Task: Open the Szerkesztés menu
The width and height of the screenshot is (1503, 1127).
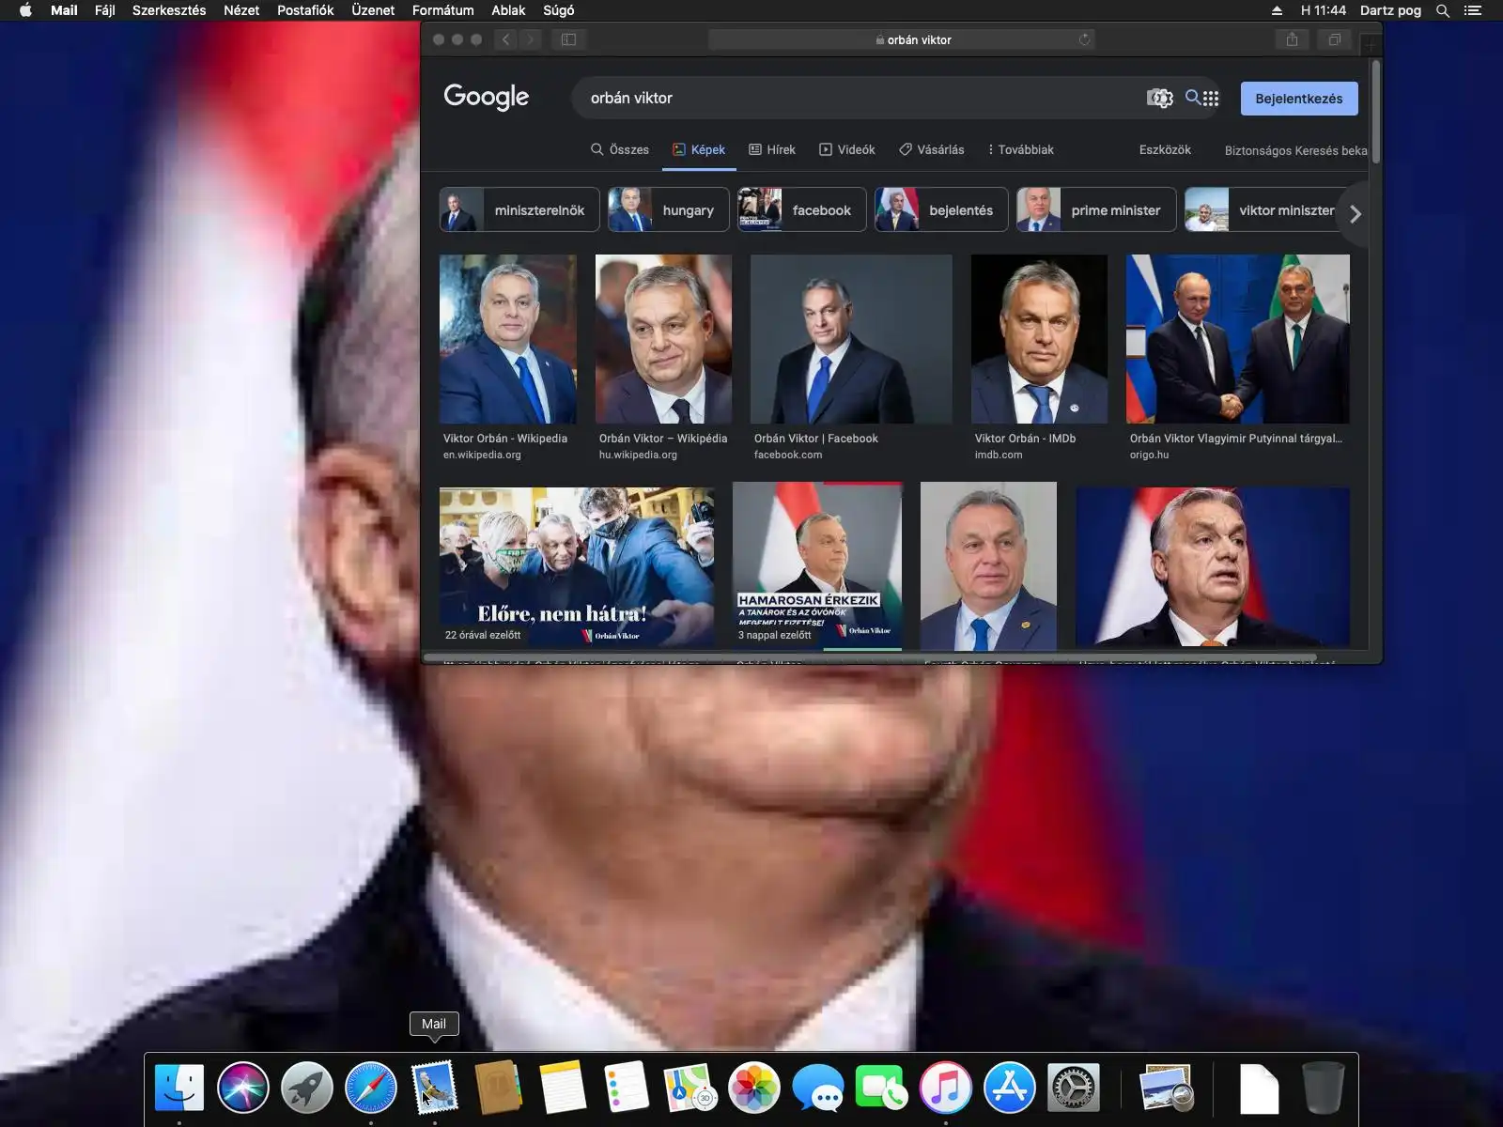Action: point(169,10)
